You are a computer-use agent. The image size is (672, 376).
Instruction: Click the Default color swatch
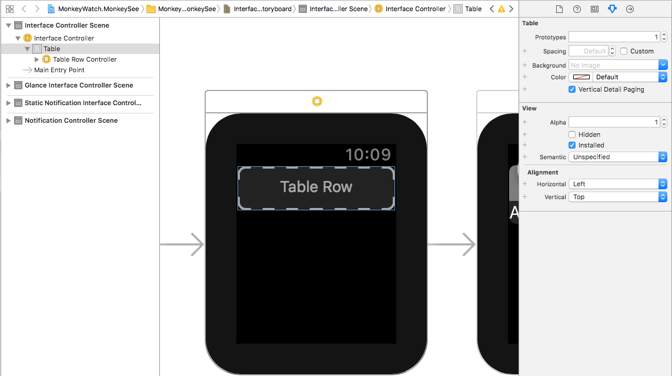(x=580, y=76)
